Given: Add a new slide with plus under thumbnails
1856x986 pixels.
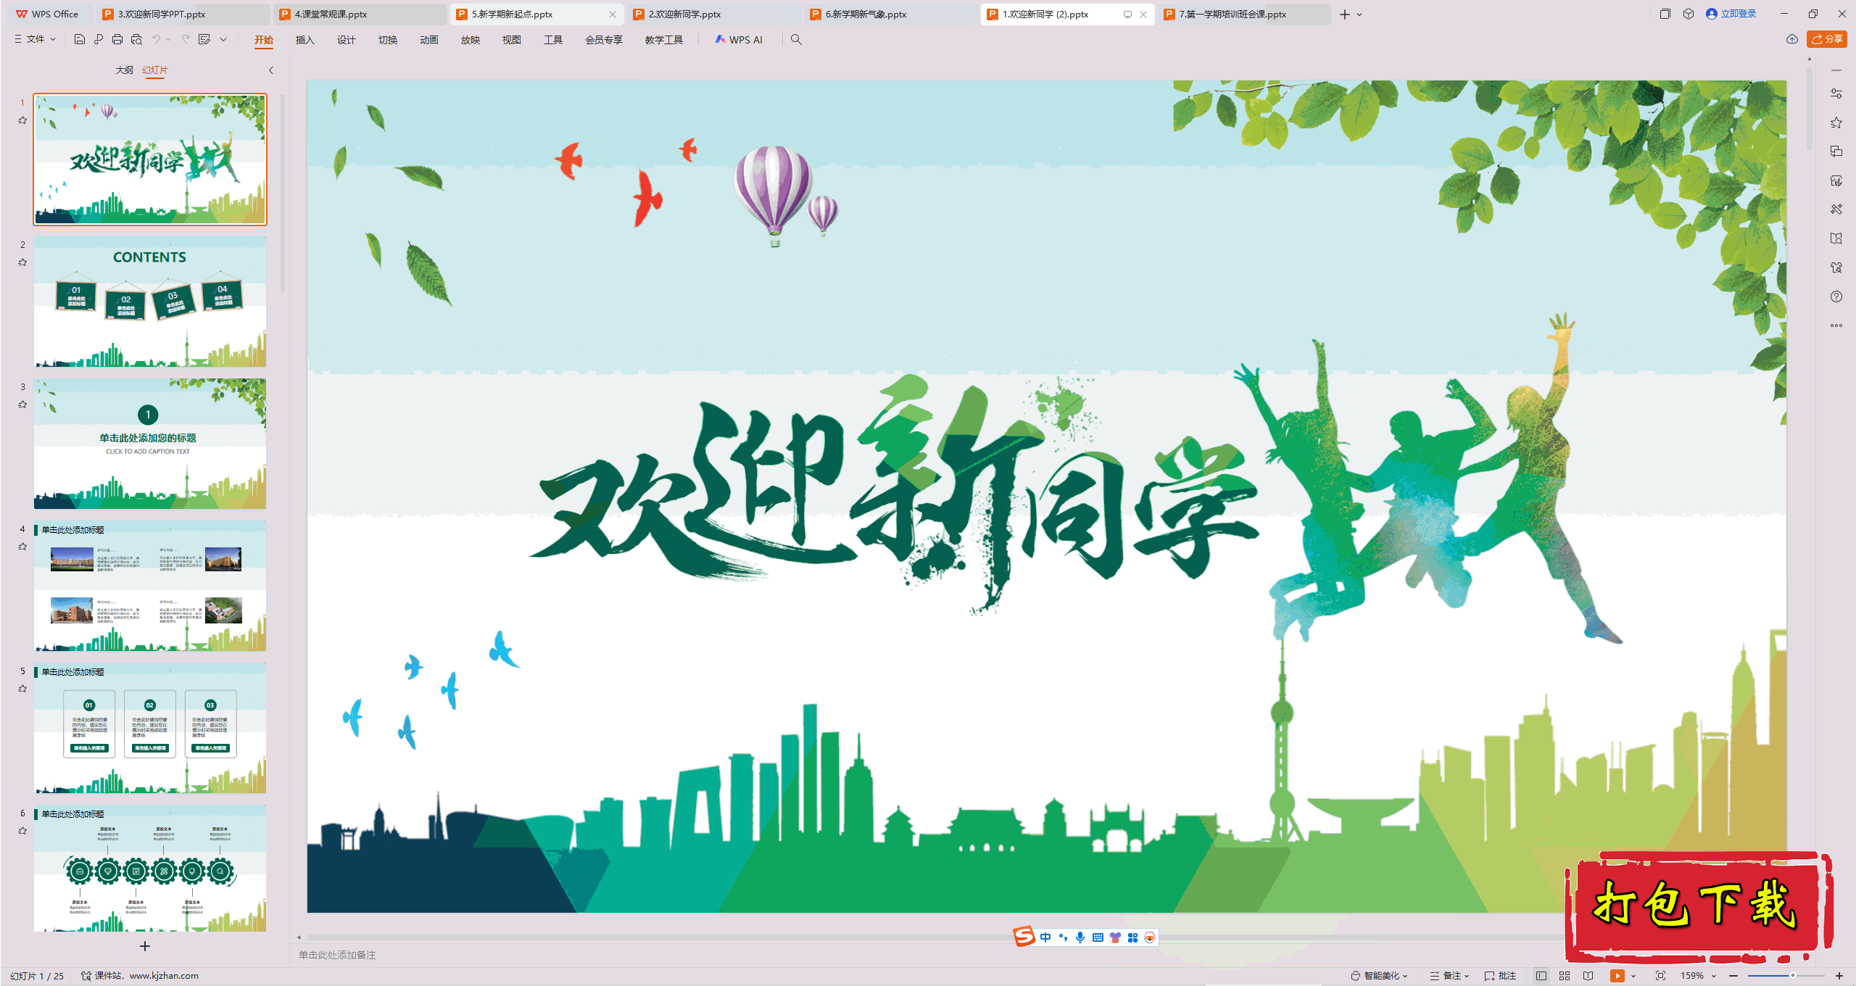Looking at the screenshot, I should pyautogui.click(x=145, y=946).
